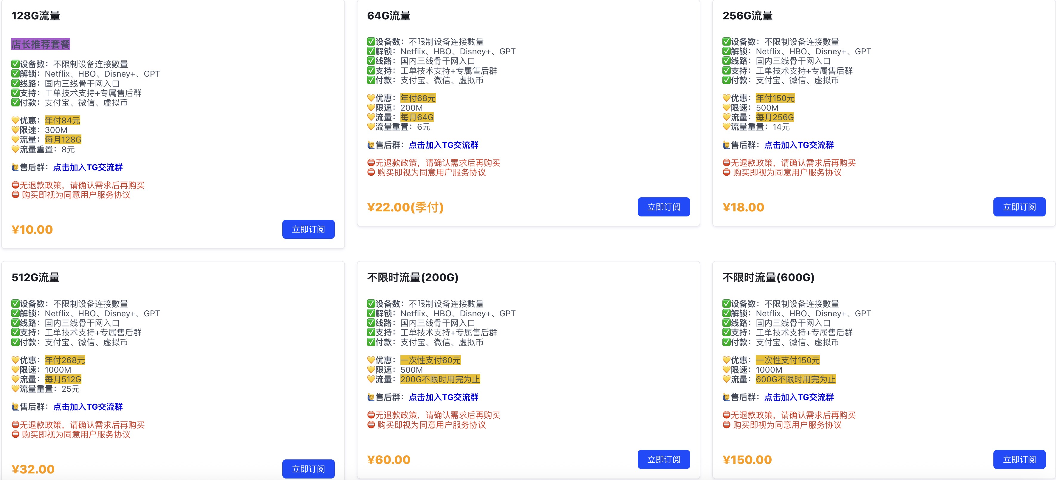Open TG group link in 128G流量 card
The image size is (1056, 480).
tap(88, 167)
